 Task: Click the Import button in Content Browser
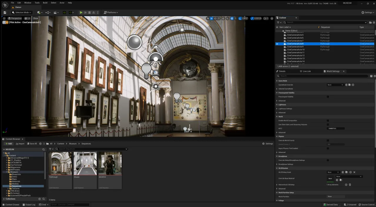pos(20,143)
